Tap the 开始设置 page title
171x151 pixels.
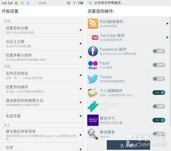click(x=10, y=11)
